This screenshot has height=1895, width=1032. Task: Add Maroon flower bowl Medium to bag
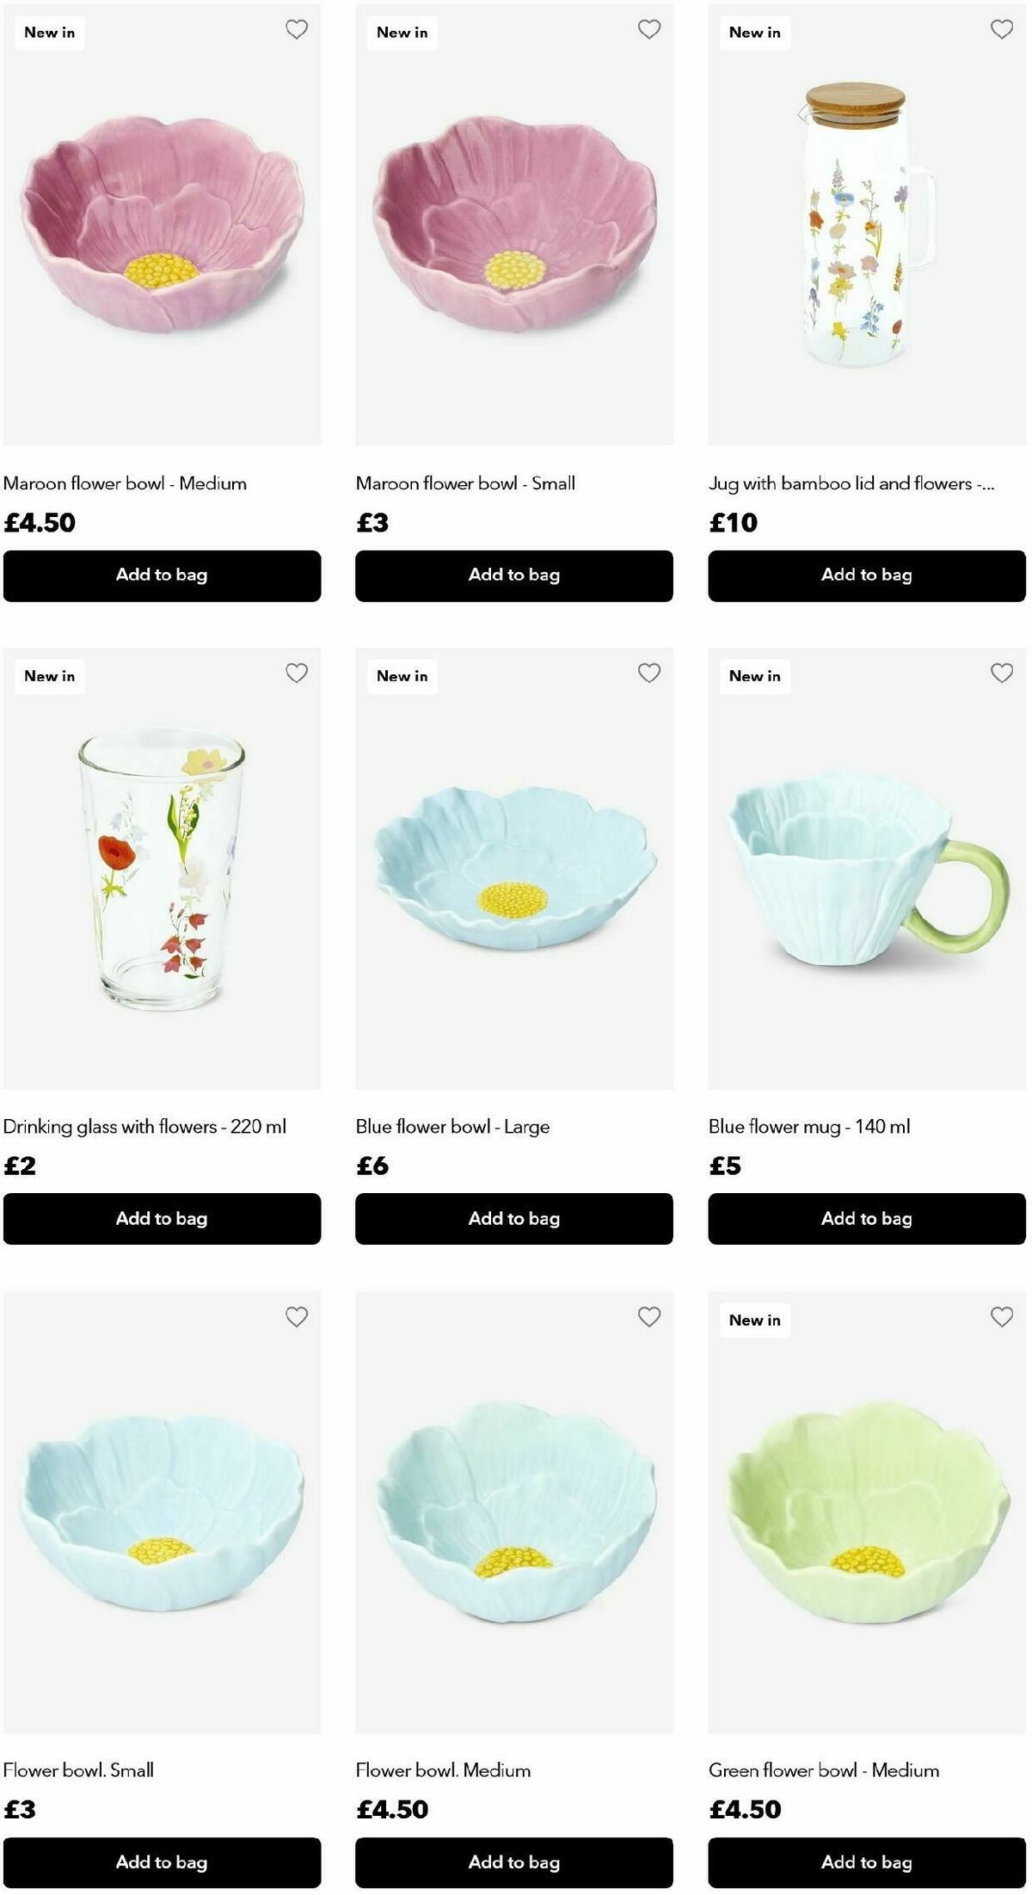coord(162,575)
